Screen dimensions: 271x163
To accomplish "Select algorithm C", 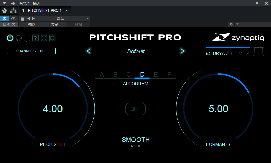I will coord(129,75).
